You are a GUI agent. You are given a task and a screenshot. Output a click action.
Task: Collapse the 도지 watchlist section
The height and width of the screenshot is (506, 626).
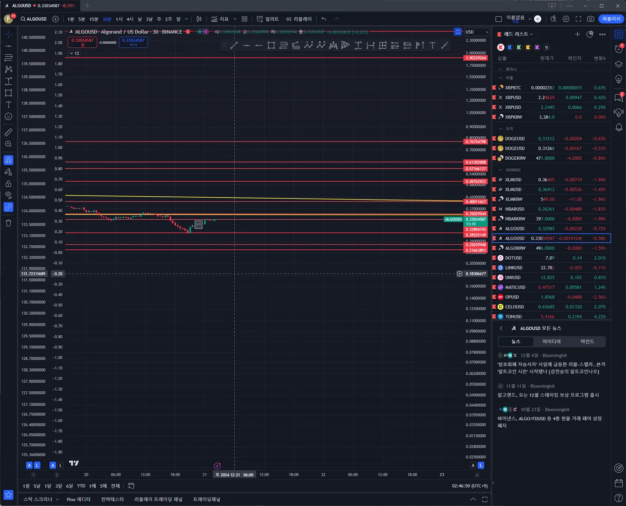click(500, 128)
